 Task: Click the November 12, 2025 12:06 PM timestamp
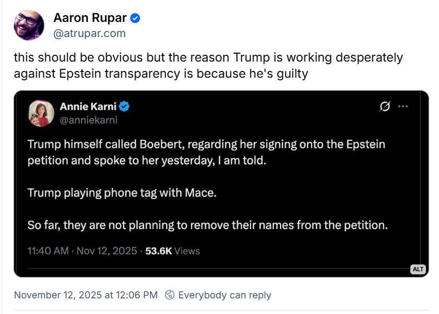(x=86, y=295)
